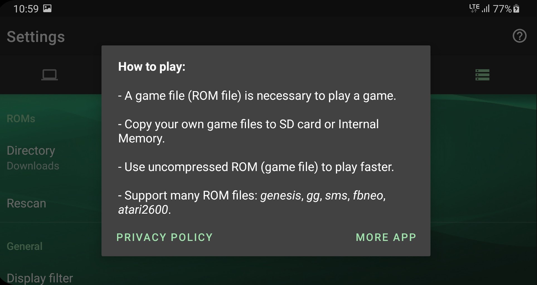
Task: Switch to the laptop icon tab
Action: pyautogui.click(x=50, y=75)
